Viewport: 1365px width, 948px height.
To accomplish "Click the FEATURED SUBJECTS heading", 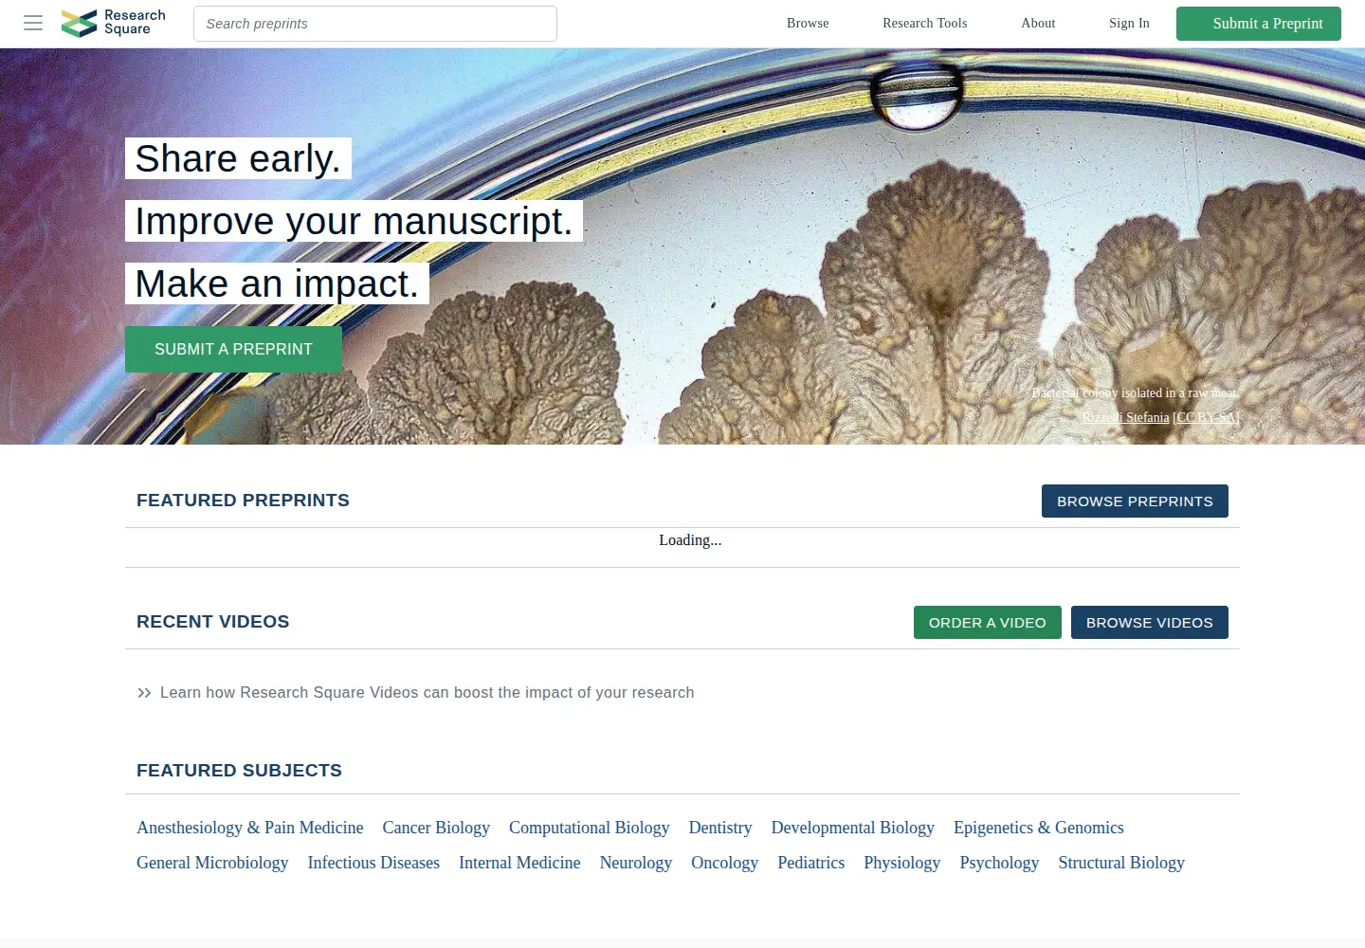I will pos(239,771).
